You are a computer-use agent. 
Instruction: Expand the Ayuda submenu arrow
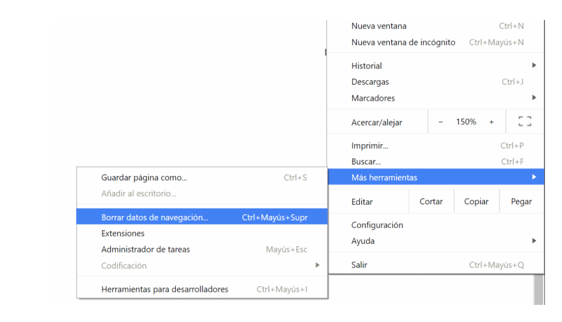(x=533, y=240)
